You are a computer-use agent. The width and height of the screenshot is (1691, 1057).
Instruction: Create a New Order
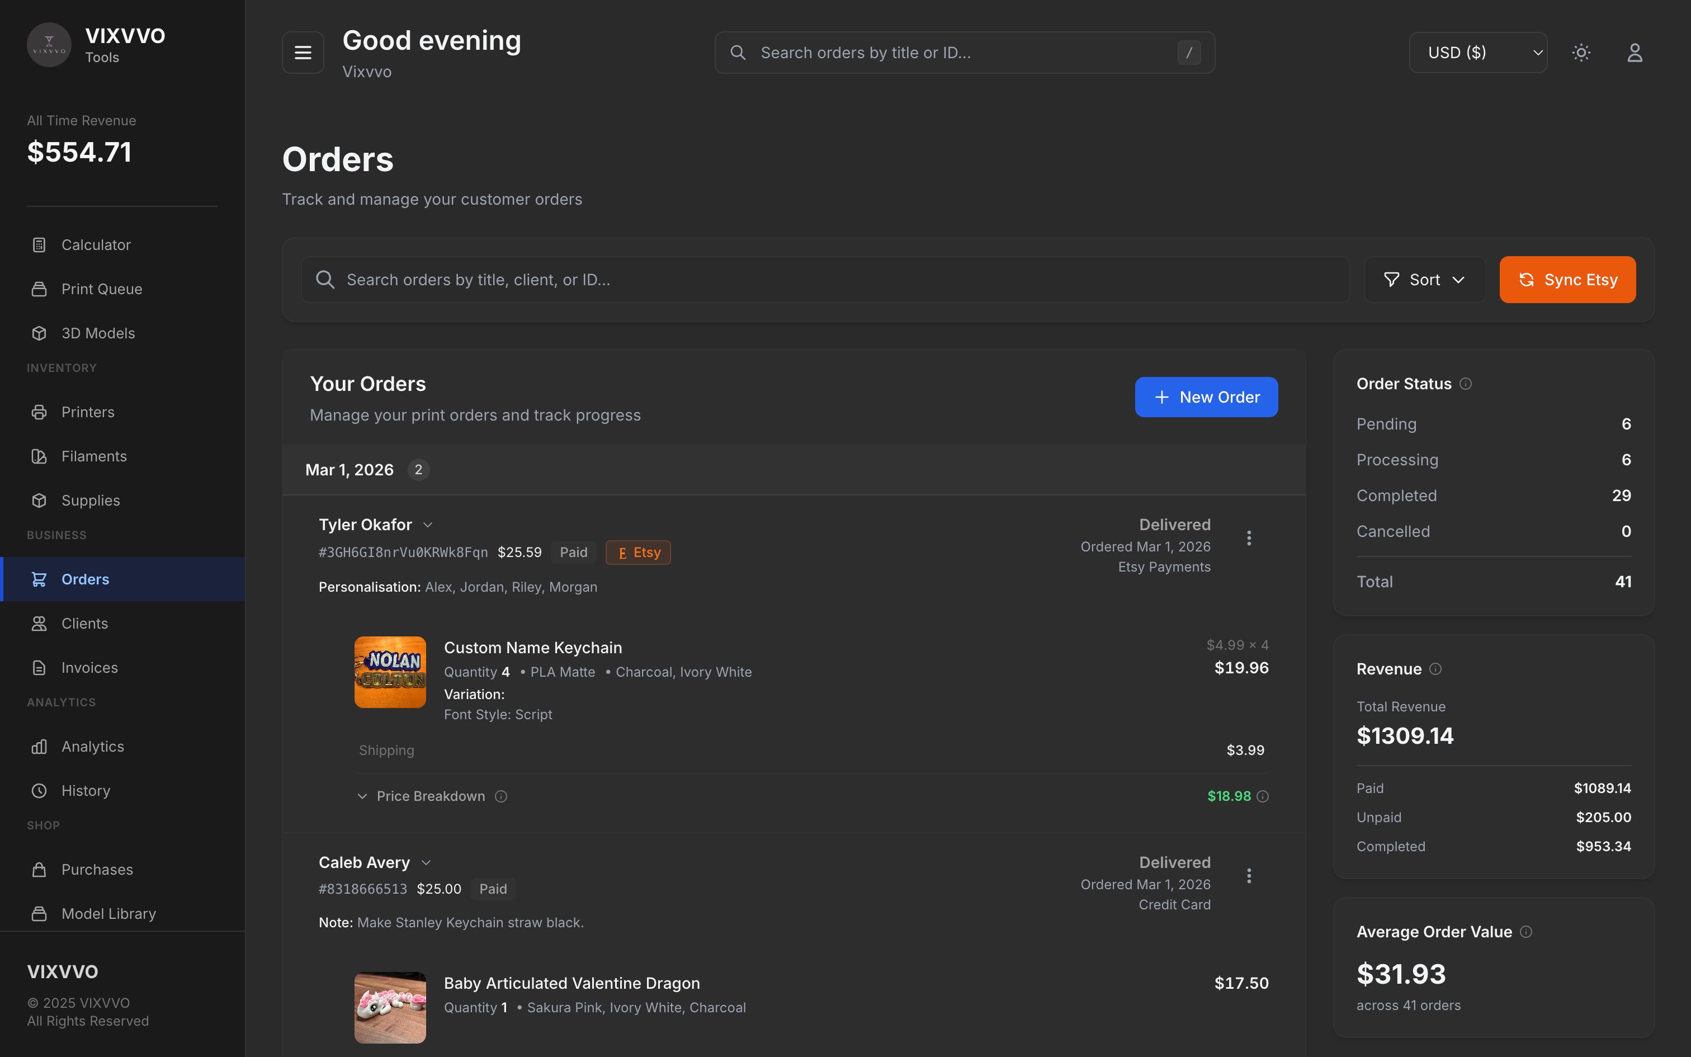1206,397
